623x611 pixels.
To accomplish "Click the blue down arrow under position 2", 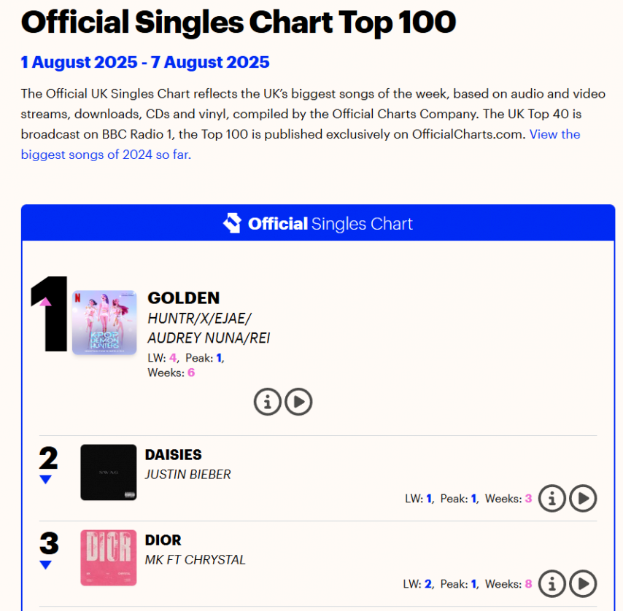I will (46, 480).
